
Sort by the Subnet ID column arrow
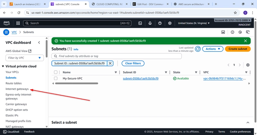(x=166, y=72)
